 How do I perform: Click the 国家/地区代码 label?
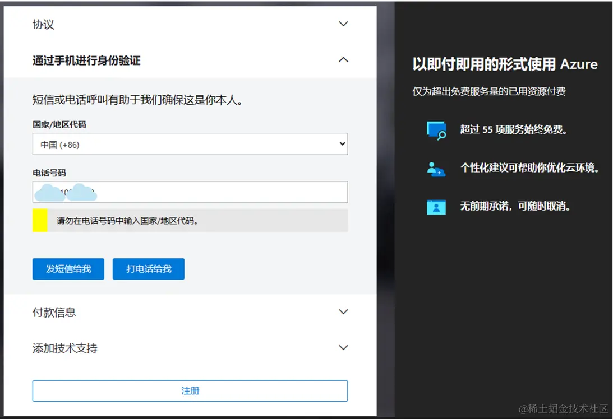tap(59, 124)
